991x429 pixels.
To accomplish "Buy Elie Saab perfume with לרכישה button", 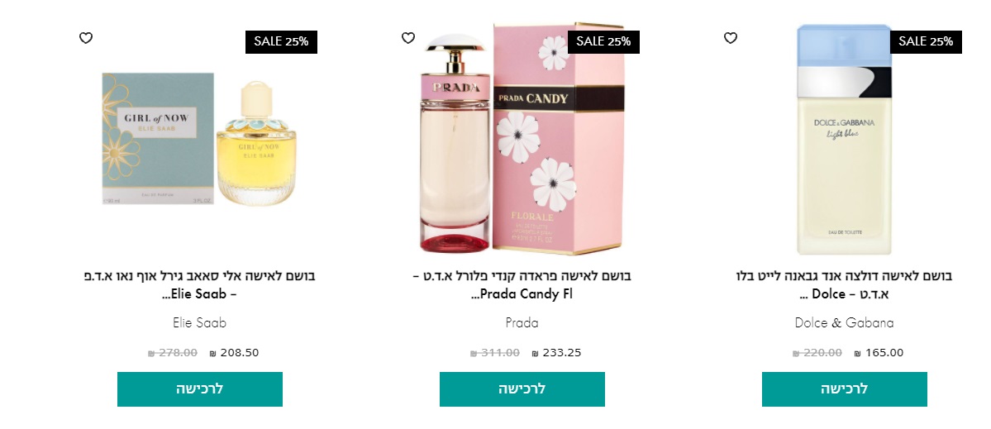I will (x=200, y=389).
